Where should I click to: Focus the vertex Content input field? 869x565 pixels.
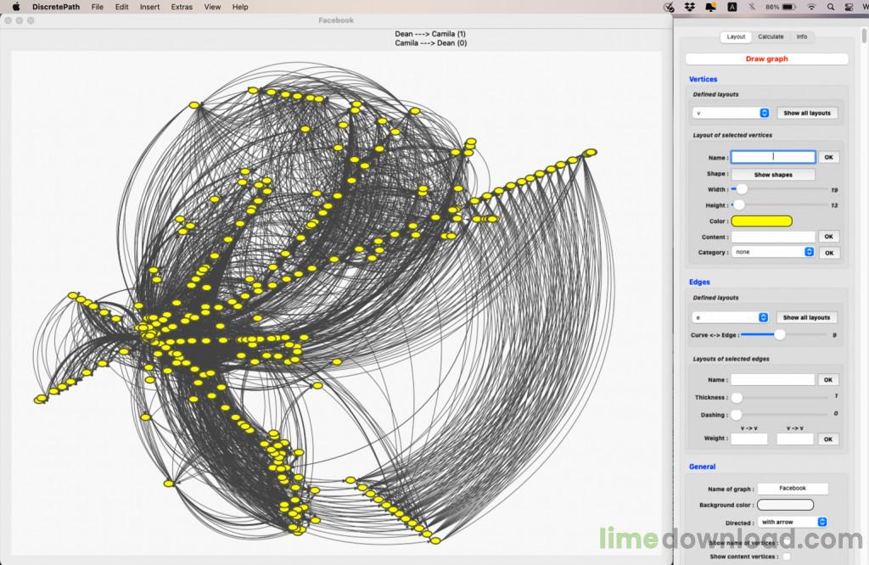pos(773,237)
